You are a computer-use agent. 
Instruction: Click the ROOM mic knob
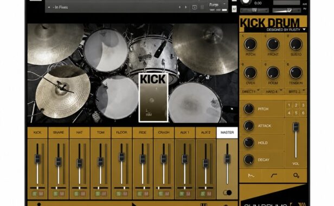(x=273, y=73)
